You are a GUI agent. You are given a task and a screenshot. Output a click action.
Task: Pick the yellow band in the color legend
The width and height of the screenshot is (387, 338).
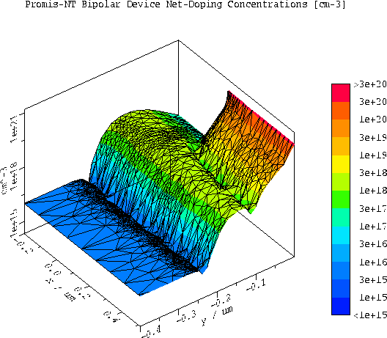(341, 164)
